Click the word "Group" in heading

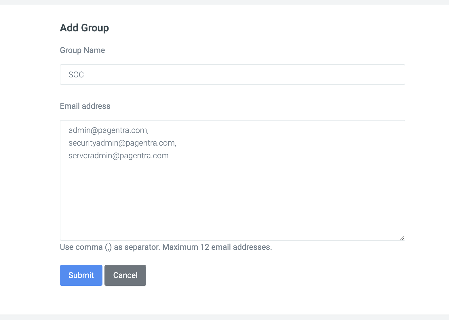tap(95, 28)
